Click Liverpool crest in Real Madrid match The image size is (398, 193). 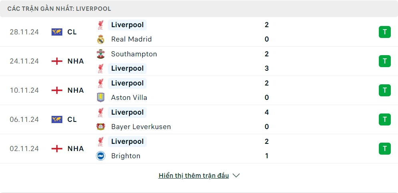[x=100, y=25]
